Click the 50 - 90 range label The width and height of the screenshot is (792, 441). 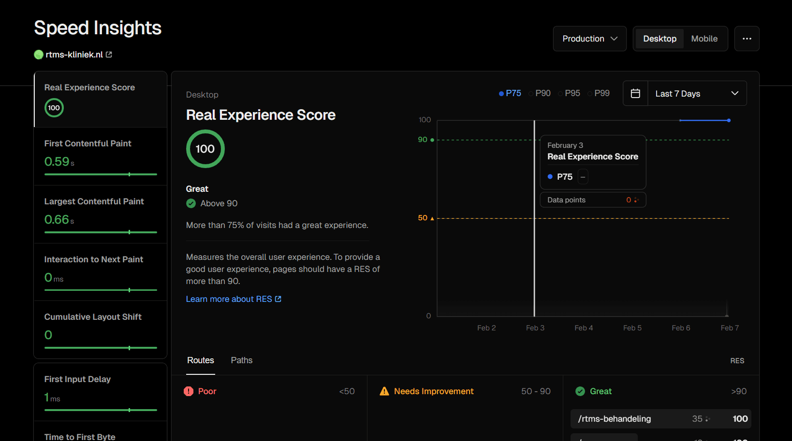point(536,391)
